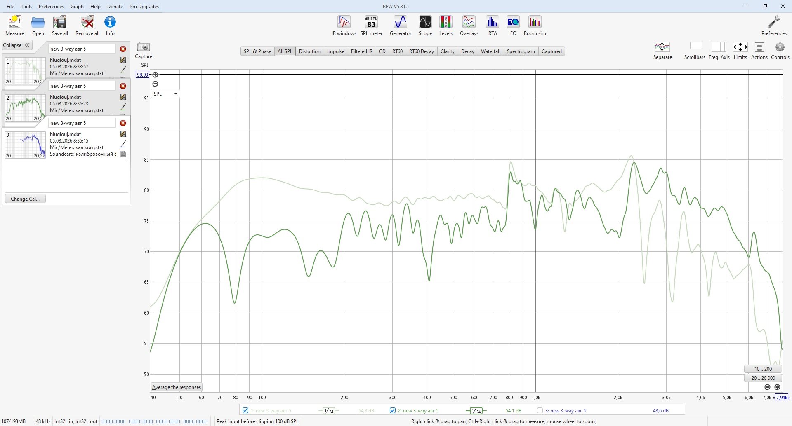Select the measurement 3 thumbnail
The height and width of the screenshot is (426, 792).
coord(25,145)
